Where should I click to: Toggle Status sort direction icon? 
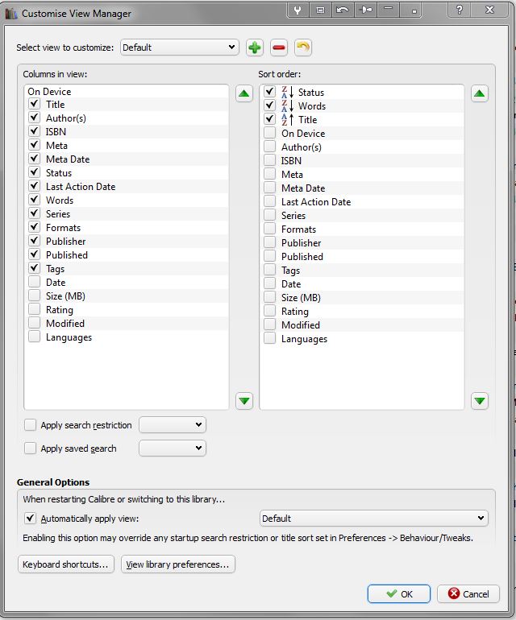click(288, 93)
